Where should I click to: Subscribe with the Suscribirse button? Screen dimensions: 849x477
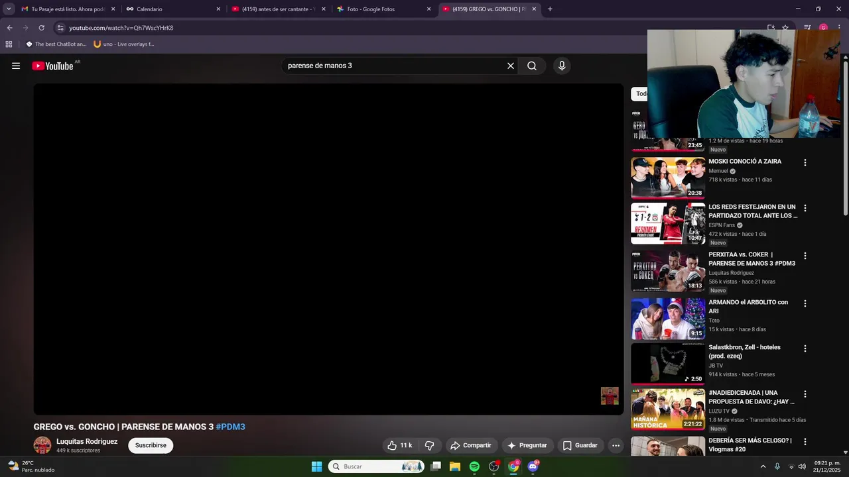(151, 445)
